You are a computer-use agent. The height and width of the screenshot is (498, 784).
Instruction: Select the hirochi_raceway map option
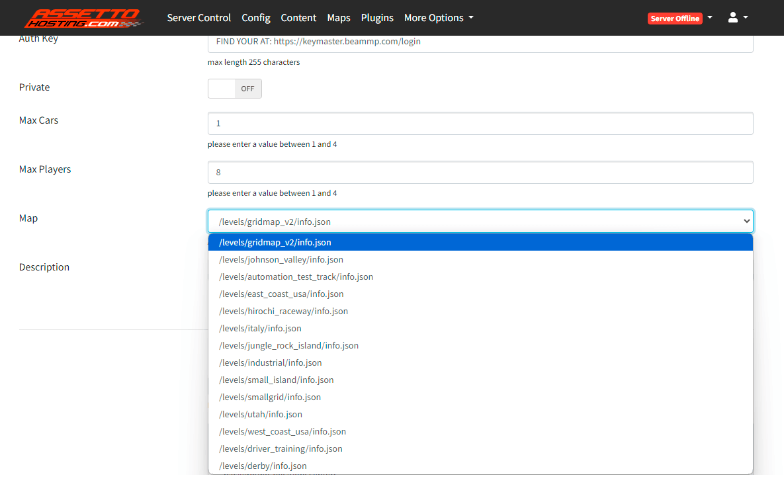point(283,311)
